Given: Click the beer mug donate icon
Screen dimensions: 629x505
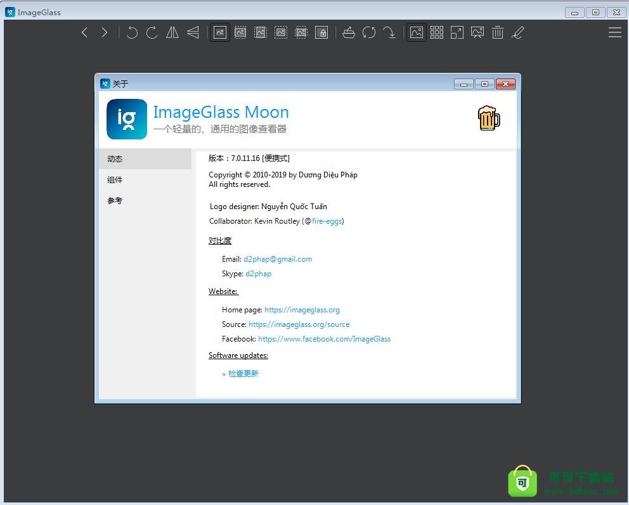Looking at the screenshot, I should coord(489,118).
